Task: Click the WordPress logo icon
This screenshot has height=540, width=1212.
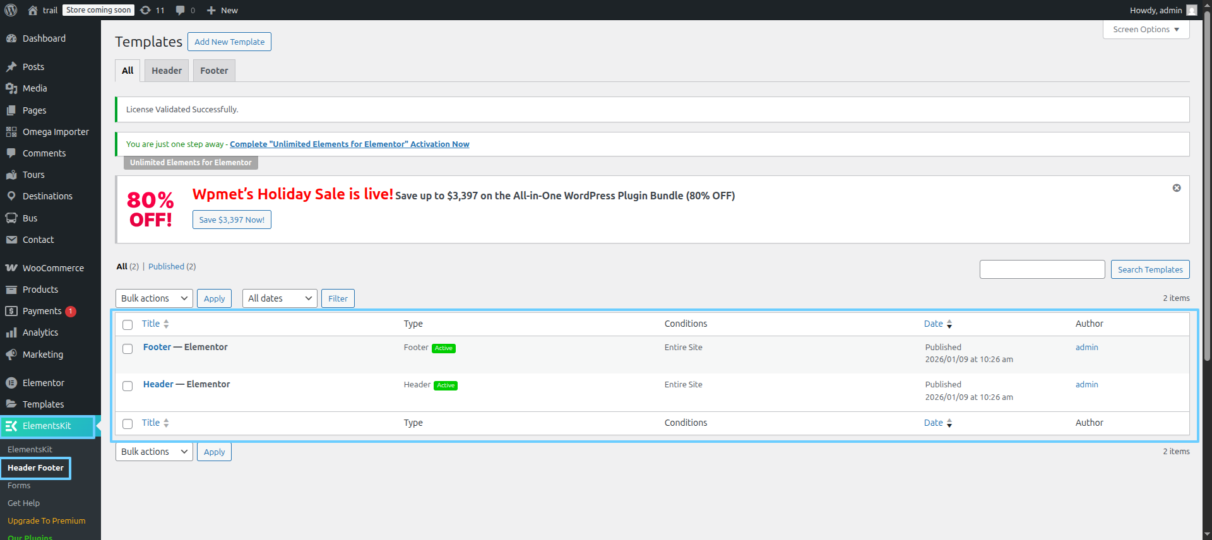Action: point(11,10)
